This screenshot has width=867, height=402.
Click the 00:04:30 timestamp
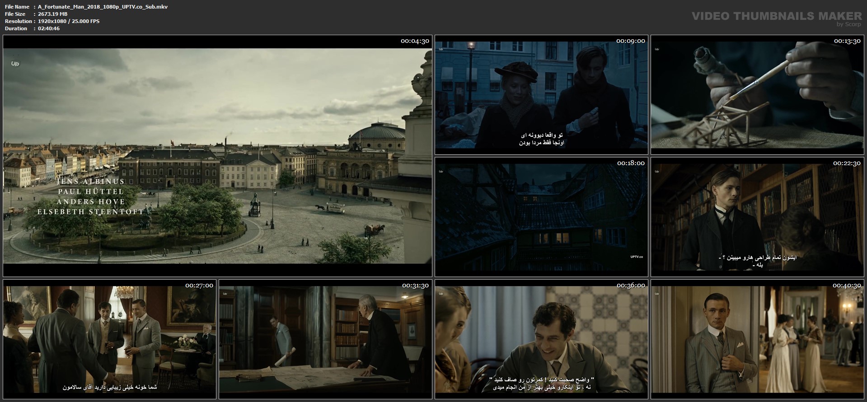coord(415,41)
